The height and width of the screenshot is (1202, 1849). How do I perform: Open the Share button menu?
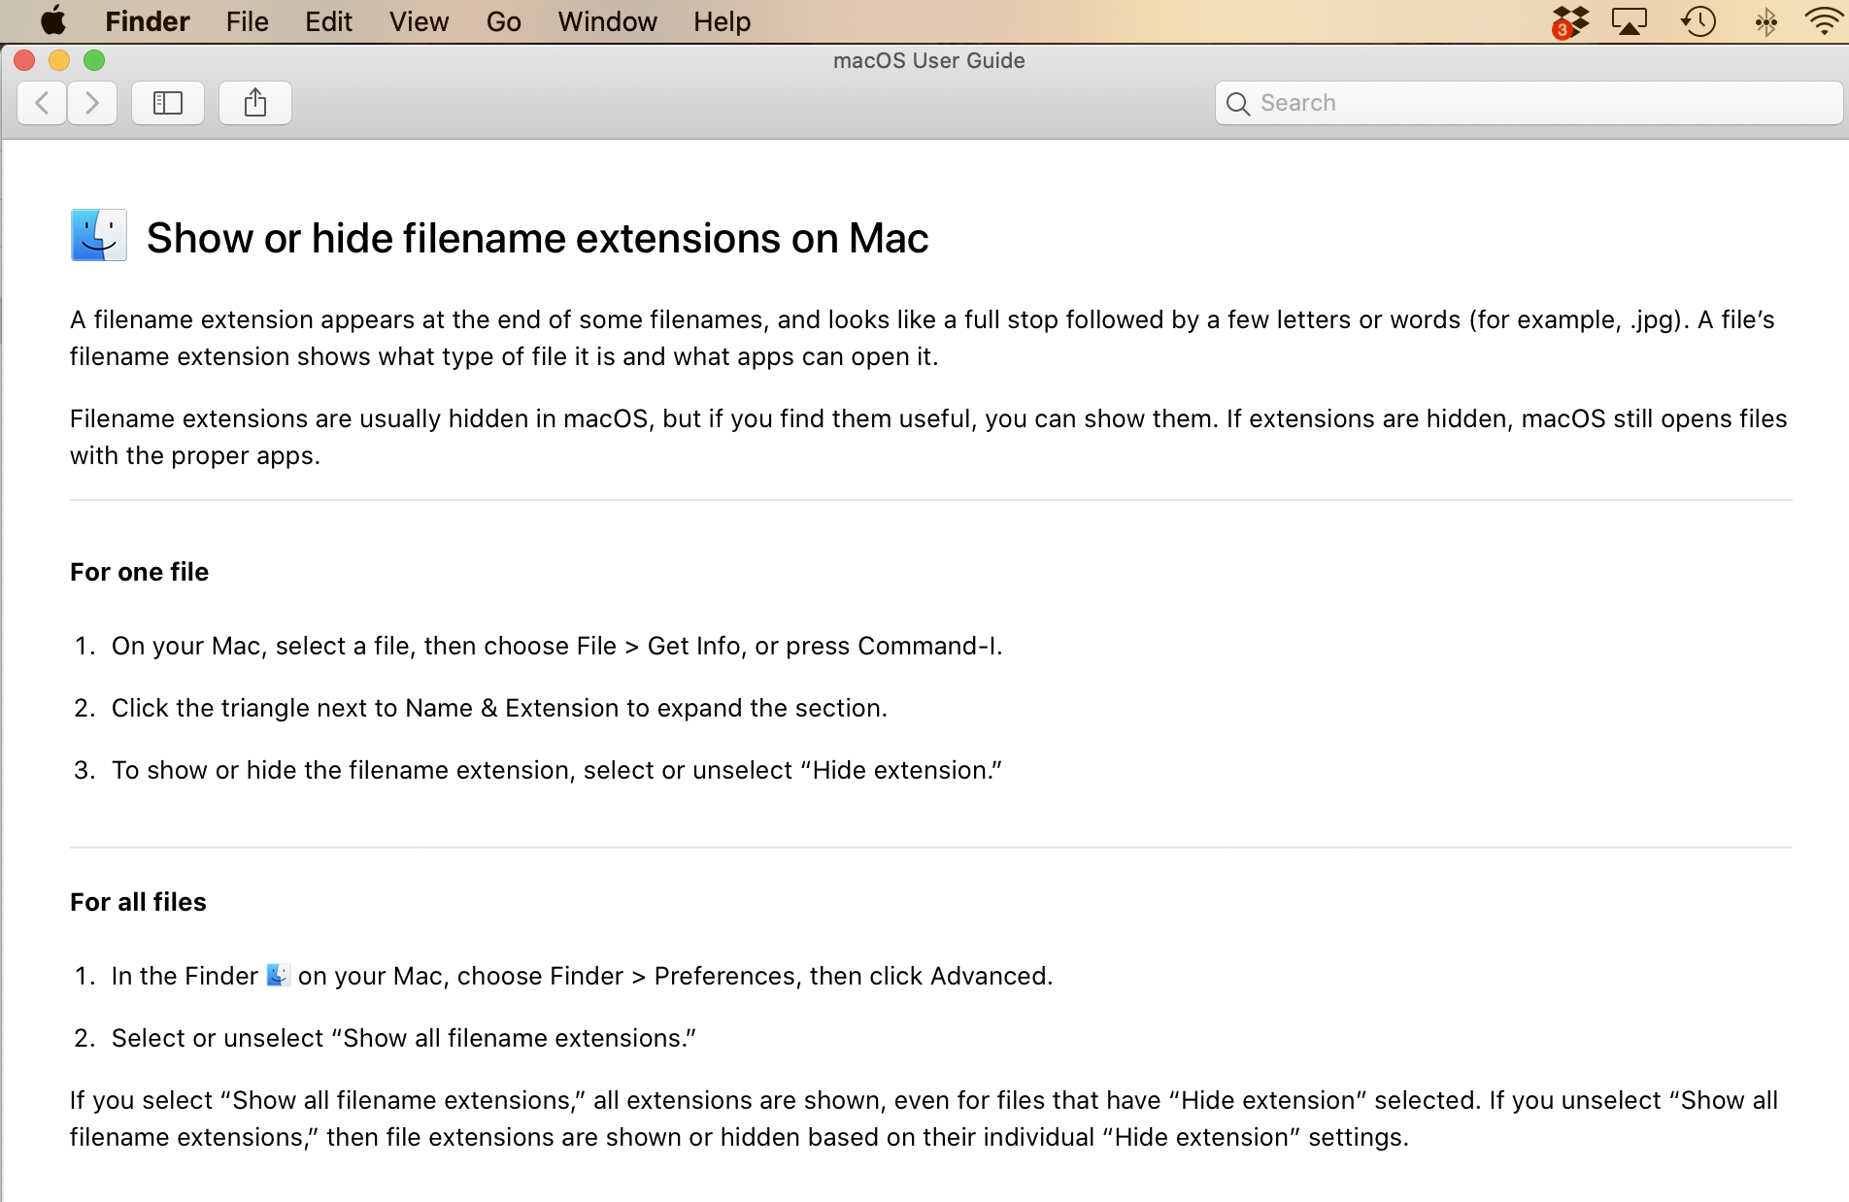point(255,103)
